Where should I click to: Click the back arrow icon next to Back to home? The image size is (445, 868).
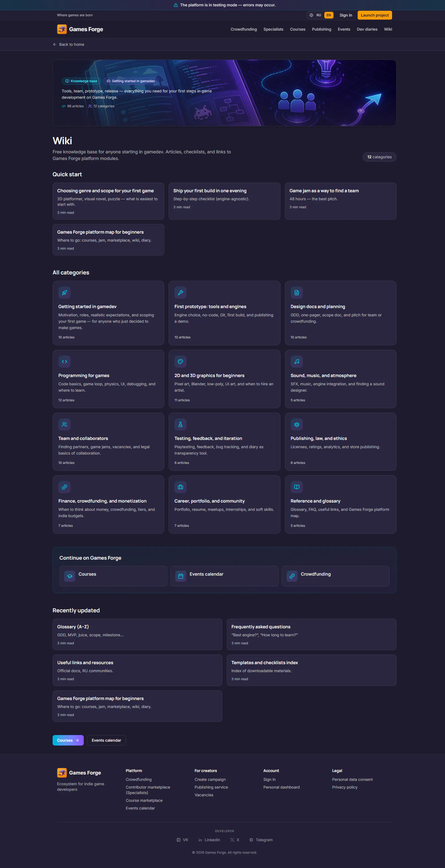tap(55, 44)
